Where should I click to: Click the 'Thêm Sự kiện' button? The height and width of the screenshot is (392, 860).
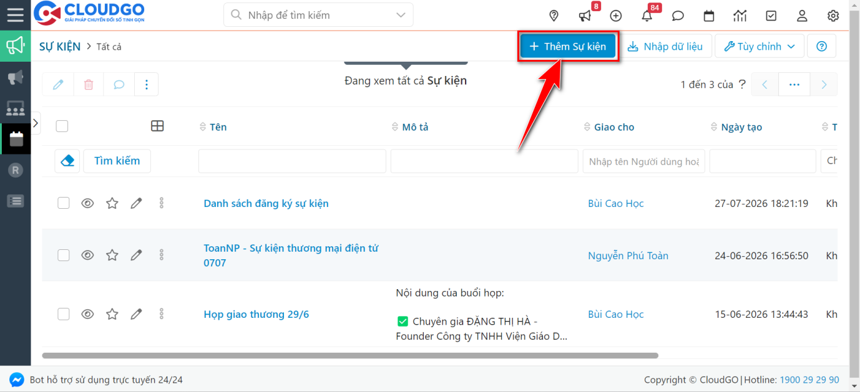[x=567, y=45]
